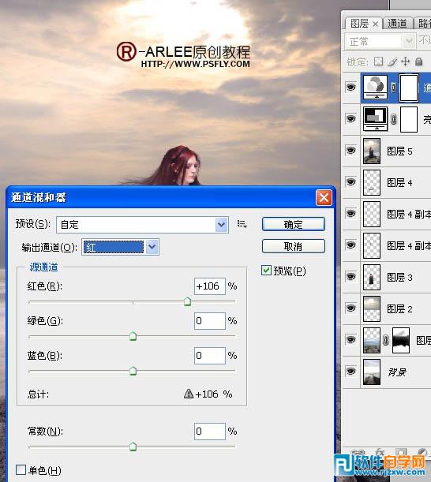Select the 背景 layer name
The height and width of the screenshot is (482, 431).
coord(397,372)
